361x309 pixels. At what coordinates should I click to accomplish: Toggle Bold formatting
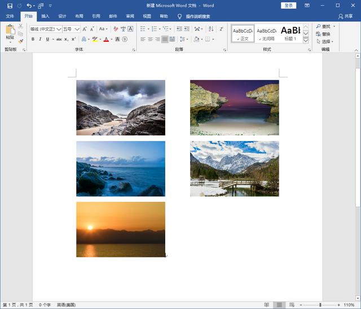click(33, 39)
